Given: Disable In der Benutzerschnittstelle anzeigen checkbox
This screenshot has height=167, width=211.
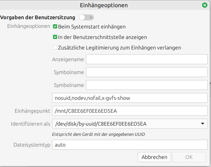Looking at the screenshot, I should pos(55,37).
